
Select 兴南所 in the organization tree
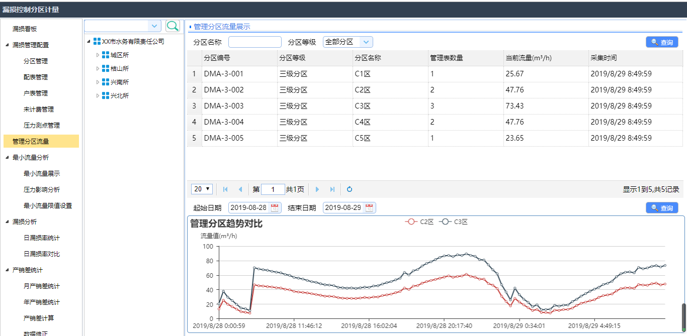[120, 82]
